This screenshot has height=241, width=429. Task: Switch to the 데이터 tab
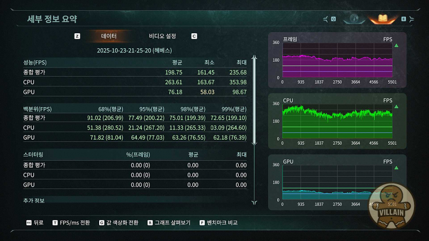point(109,36)
